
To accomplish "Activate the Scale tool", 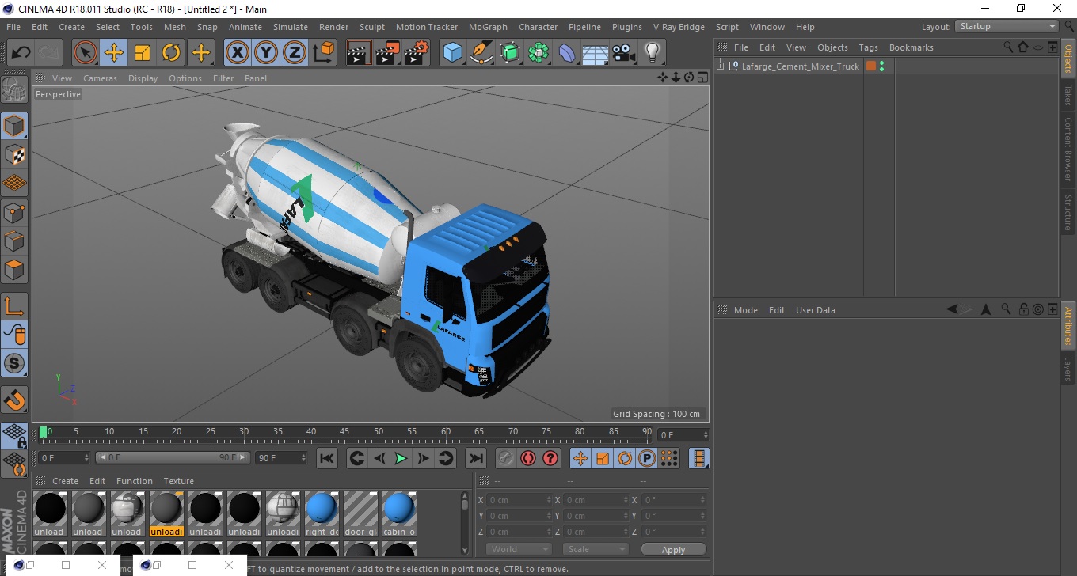I will [143, 53].
